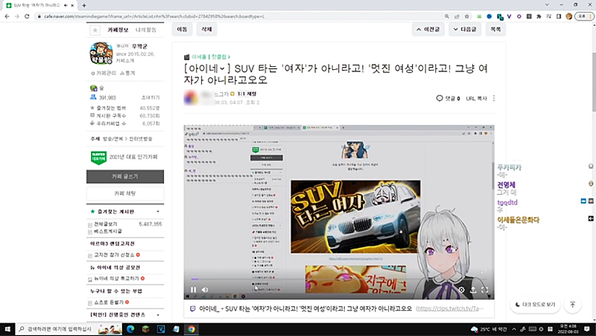596x336 pixels.
Task: Open video player settings gear
Action: [461, 290]
